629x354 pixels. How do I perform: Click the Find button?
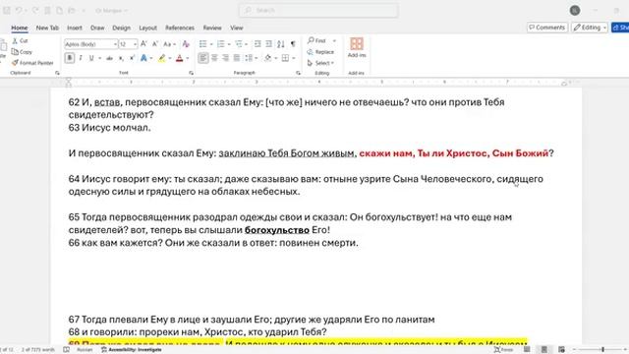tap(316, 41)
